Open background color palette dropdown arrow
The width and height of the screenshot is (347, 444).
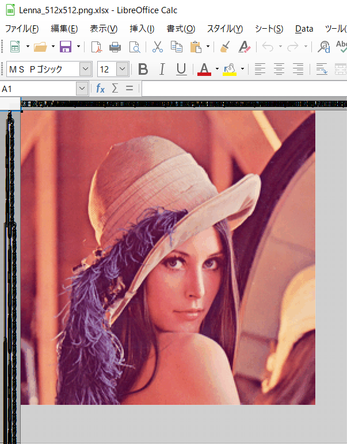(x=242, y=69)
